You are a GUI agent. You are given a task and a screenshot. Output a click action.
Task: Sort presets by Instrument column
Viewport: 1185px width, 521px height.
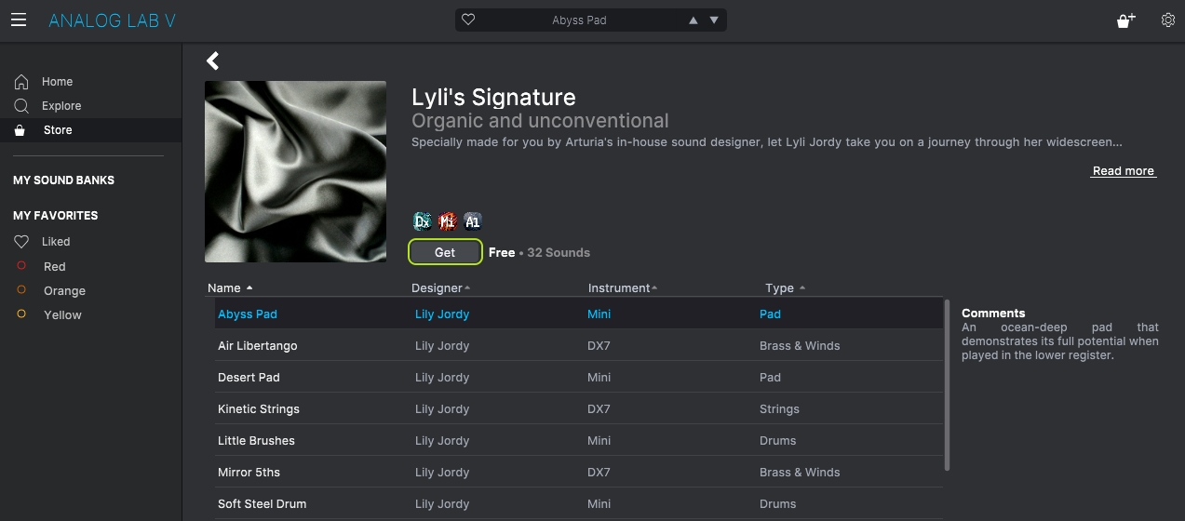coord(623,288)
